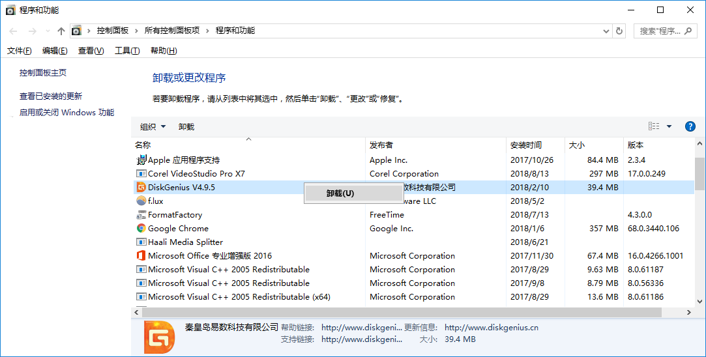Open 启用或关闭 Windows 功能 link
The height and width of the screenshot is (357, 706).
[66, 112]
